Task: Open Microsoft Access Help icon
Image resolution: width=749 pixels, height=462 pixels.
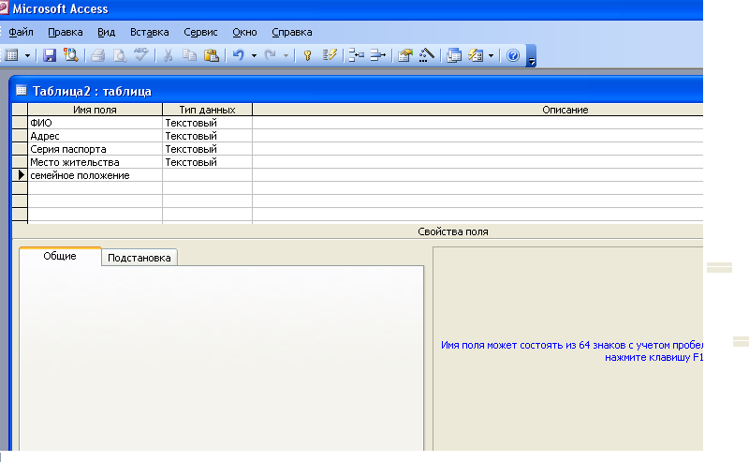Action: (513, 55)
